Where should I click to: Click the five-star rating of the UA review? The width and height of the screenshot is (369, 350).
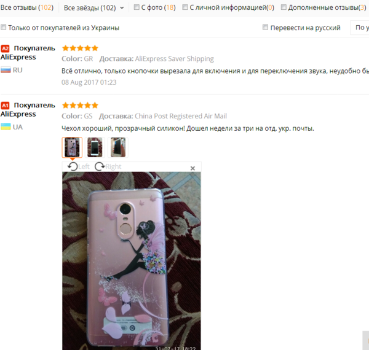click(80, 105)
